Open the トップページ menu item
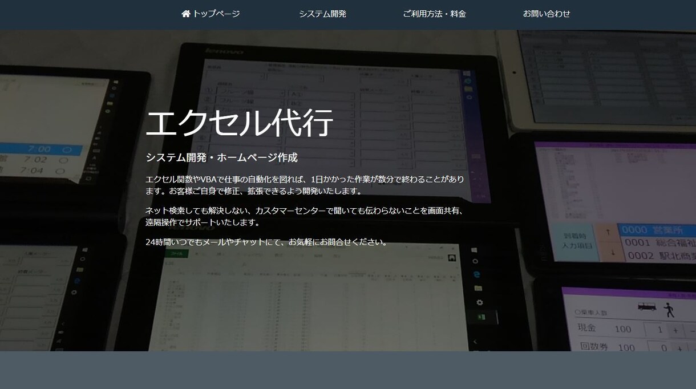This screenshot has width=696, height=389. (x=211, y=14)
